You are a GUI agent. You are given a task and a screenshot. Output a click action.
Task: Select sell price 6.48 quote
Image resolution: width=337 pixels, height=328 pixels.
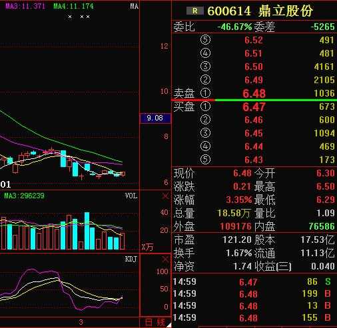(x=254, y=93)
